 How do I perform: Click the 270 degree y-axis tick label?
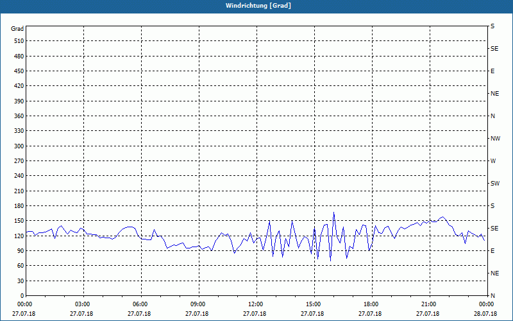pos(18,161)
